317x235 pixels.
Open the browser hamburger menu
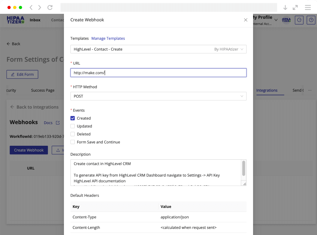(x=308, y=8)
